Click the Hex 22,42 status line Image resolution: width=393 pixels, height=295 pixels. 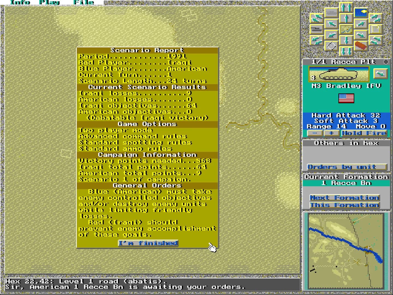(86, 281)
